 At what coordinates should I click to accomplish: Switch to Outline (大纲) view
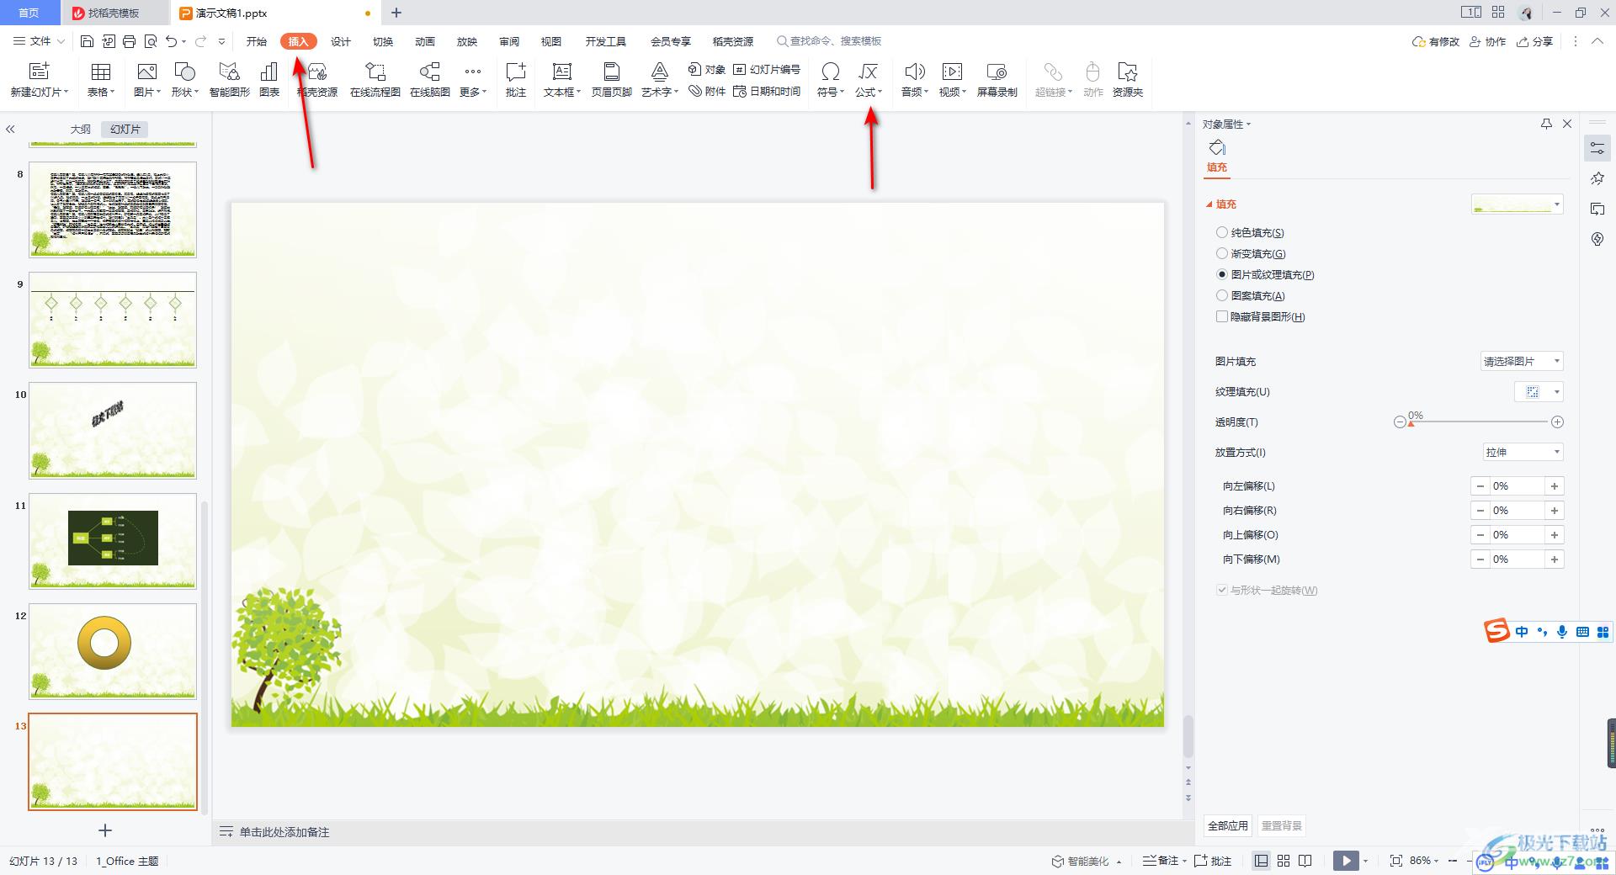tap(80, 129)
